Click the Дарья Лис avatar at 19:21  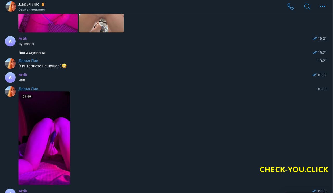tap(10, 64)
